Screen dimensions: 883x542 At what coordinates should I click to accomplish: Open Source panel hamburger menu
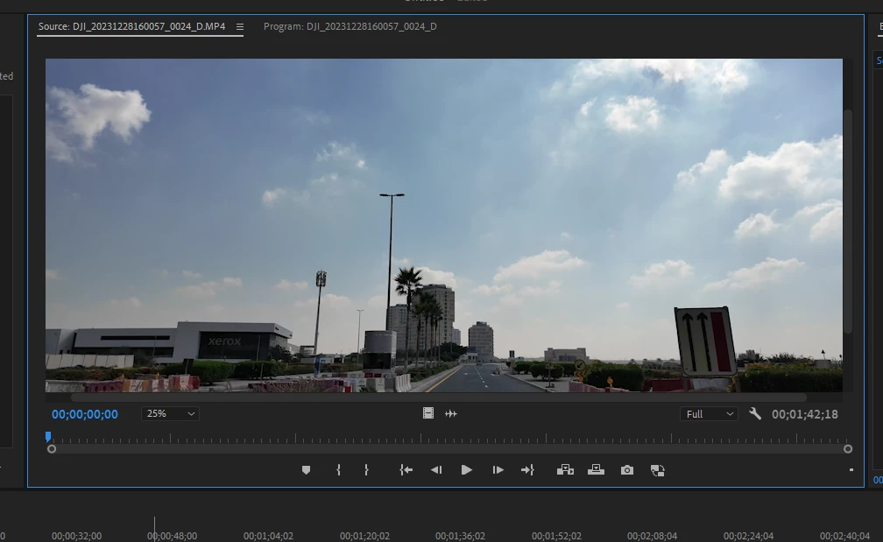click(x=240, y=26)
